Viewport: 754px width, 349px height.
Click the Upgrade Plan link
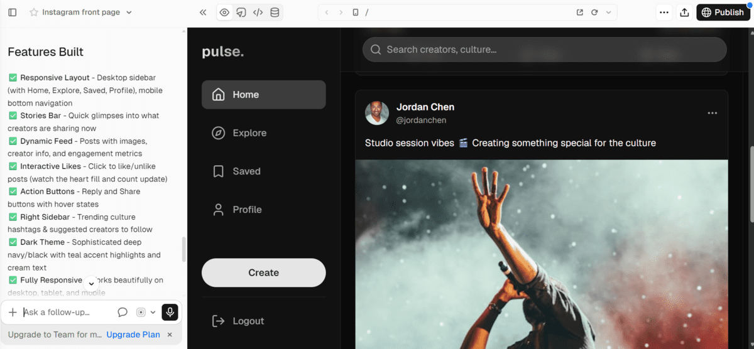tap(133, 335)
